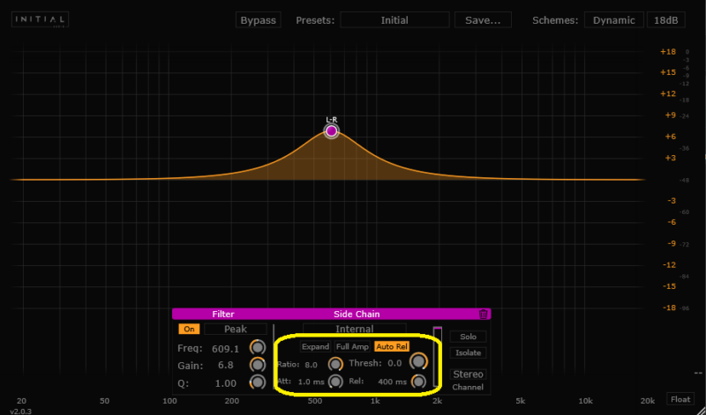Click the Att attack knob

(335, 382)
